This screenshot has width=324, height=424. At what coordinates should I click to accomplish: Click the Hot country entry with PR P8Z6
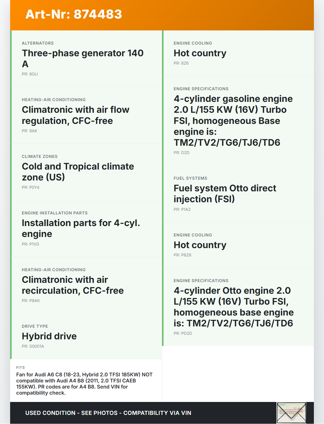pyautogui.click(x=200, y=245)
